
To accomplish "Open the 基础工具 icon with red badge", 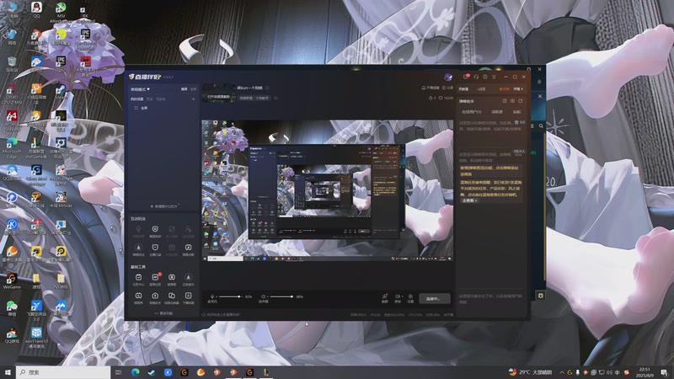I will pos(155,280).
